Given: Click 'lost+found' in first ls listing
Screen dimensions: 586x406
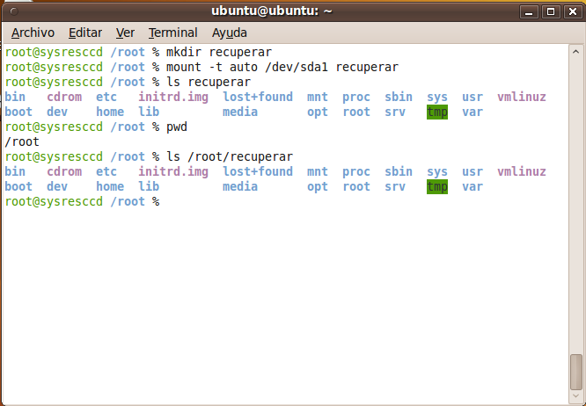Looking at the screenshot, I should pos(258,97).
